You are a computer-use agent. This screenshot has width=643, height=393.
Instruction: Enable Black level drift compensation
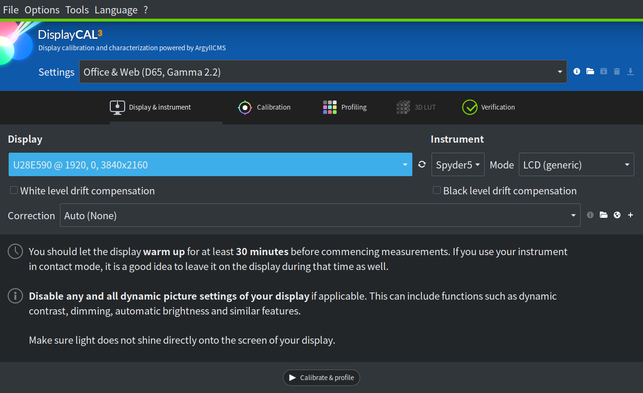(x=436, y=190)
